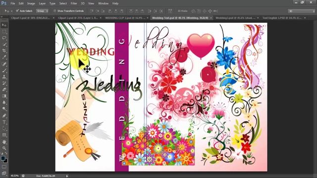The height and width of the screenshot is (178, 317).
Task: Switch to Text English 1.PSD tab
Action: pyautogui.click(x=282, y=18)
